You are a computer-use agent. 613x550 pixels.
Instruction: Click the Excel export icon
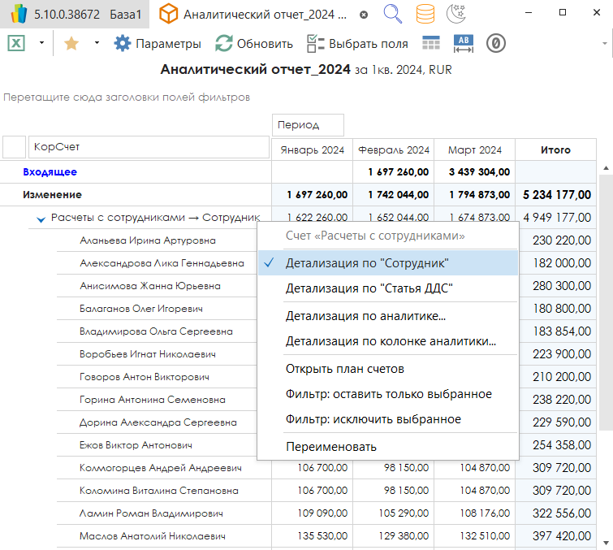[15, 44]
